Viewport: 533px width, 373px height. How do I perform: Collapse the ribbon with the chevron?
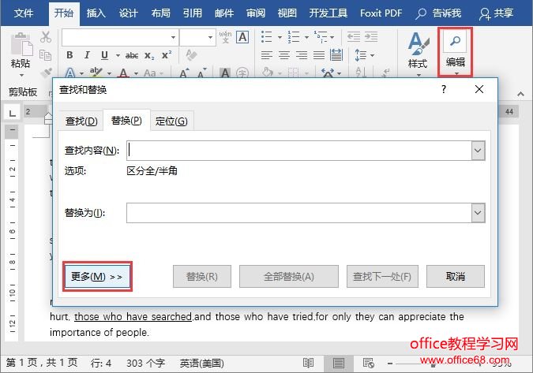point(520,94)
